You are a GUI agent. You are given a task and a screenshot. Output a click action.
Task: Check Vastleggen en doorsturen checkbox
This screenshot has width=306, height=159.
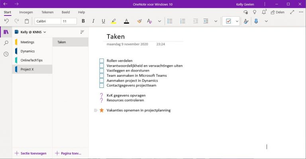point(102,71)
